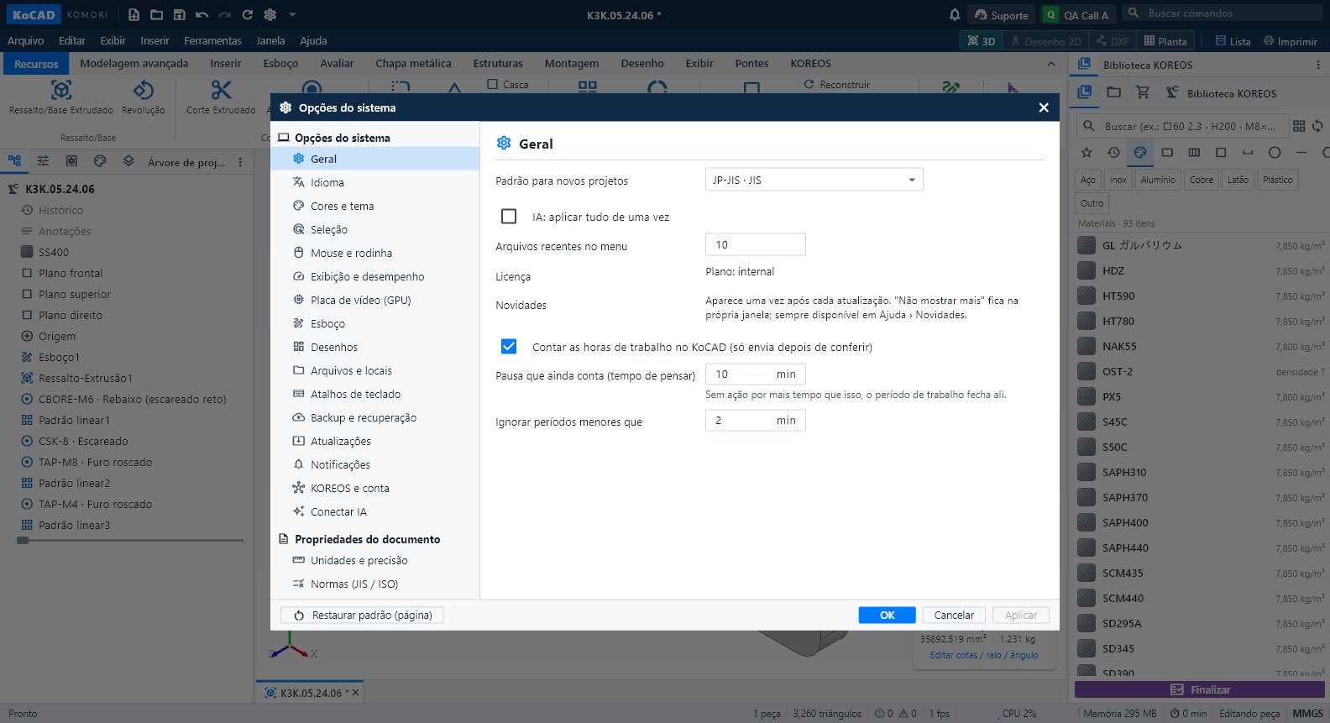The image size is (1330, 723).
Task: Switch the library to grid view
Action: tap(1299, 126)
